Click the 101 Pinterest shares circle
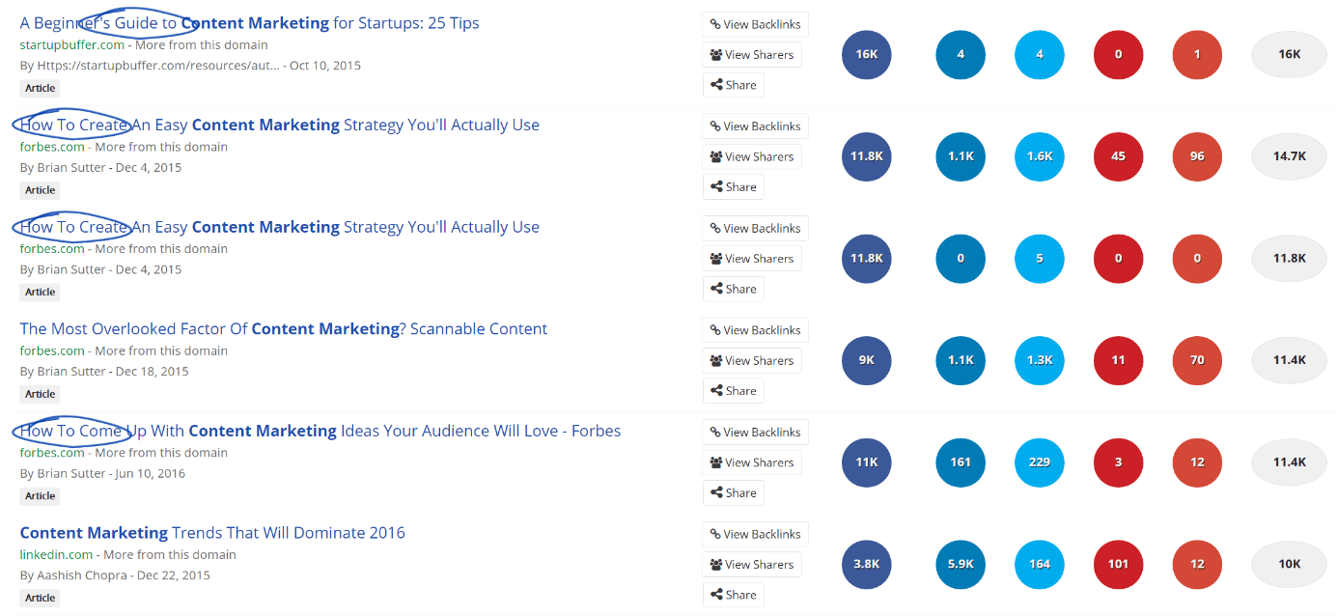 tap(1118, 564)
